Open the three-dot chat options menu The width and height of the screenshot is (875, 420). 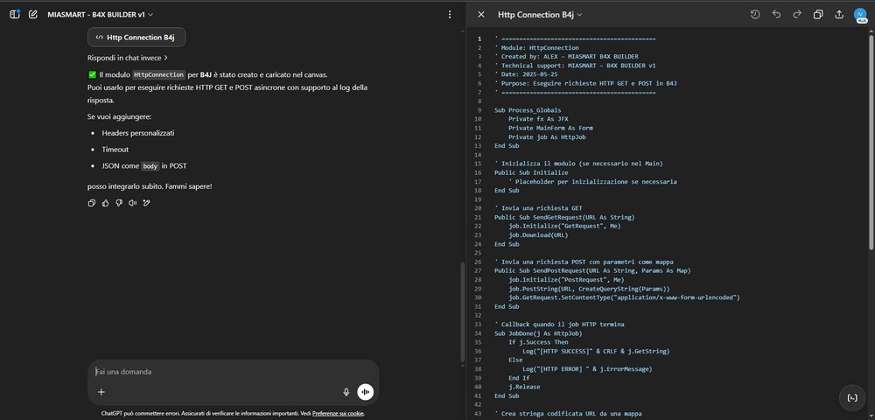click(x=450, y=15)
